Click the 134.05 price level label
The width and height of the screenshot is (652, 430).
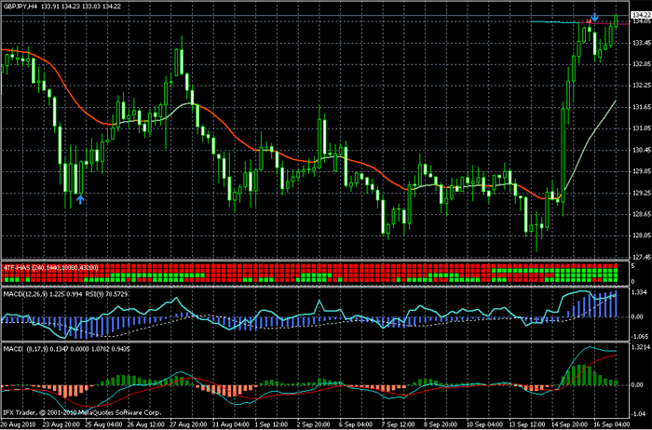point(641,21)
